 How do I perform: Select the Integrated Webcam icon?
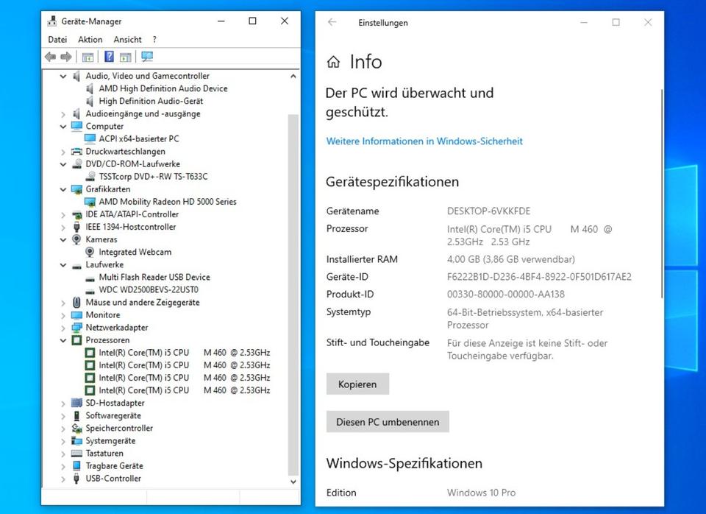click(90, 252)
